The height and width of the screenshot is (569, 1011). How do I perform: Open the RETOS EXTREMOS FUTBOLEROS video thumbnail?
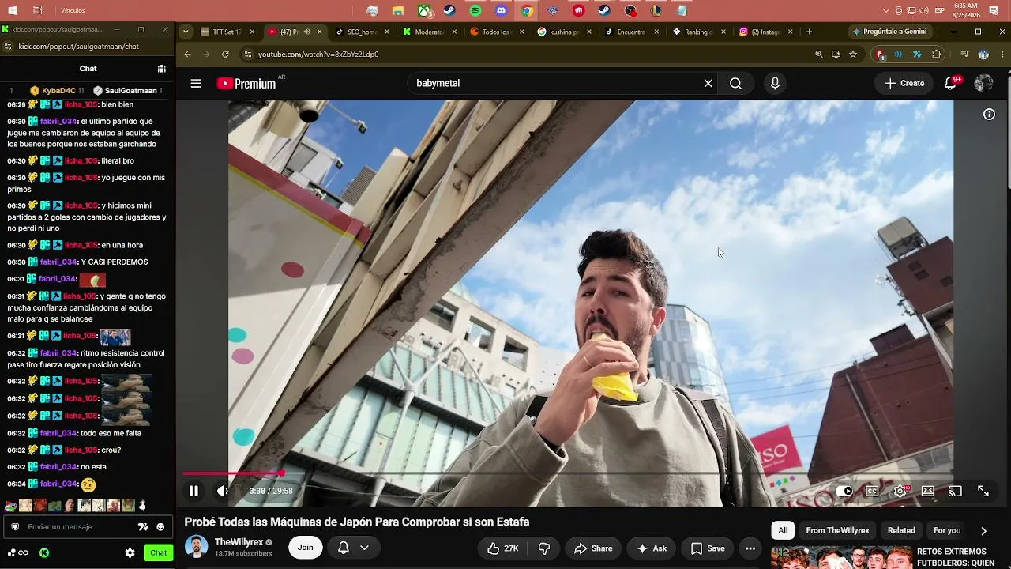click(x=841, y=557)
